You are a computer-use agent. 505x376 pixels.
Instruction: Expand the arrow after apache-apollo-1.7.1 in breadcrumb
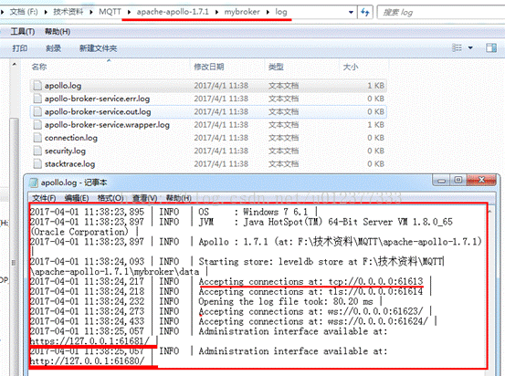pos(216,12)
